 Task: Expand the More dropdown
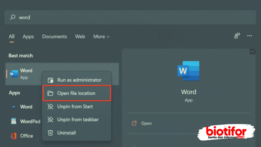coord(101,36)
